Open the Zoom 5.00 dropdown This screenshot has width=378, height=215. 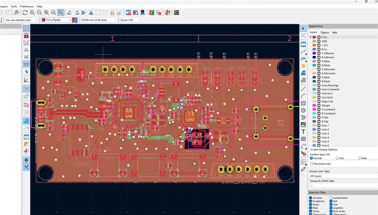point(130,20)
